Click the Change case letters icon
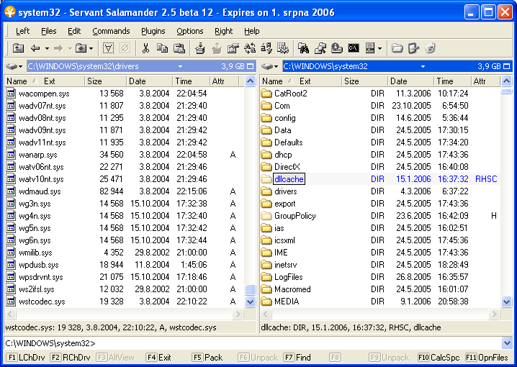This screenshot has width=517, height=367. pos(266,48)
